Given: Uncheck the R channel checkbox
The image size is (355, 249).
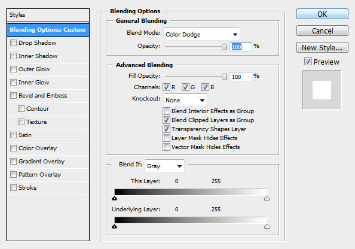Looking at the screenshot, I should [166, 87].
